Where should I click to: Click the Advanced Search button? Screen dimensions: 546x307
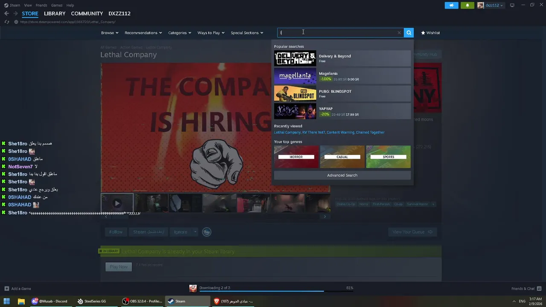click(x=342, y=175)
